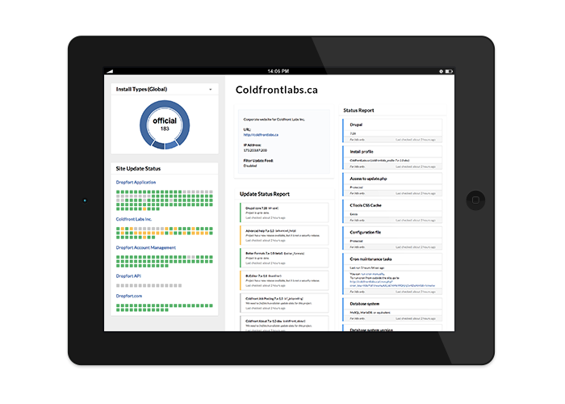Click the 'run cron manually' link
This screenshot has height=404, width=565.
click(373, 274)
